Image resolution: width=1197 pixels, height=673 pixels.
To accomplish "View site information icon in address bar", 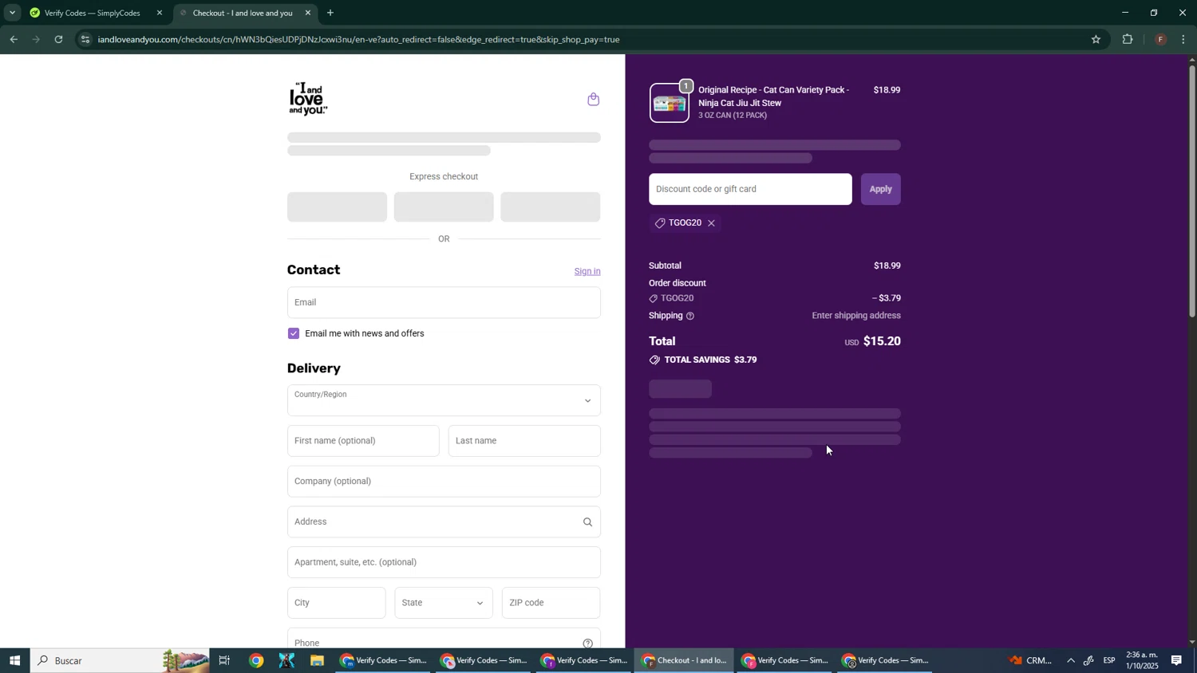I will pos(85,39).
